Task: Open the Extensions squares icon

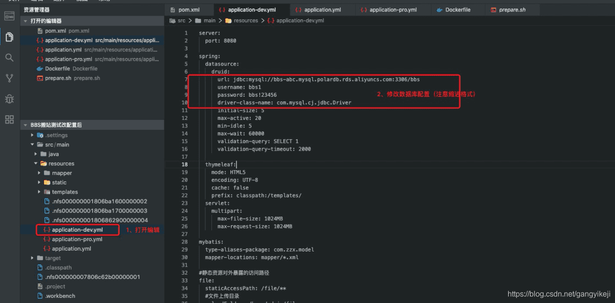Action: [x=9, y=119]
